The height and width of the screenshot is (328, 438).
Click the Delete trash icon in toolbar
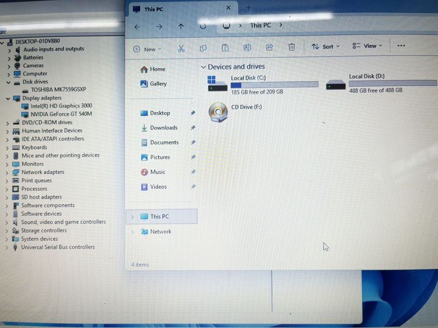click(x=291, y=47)
